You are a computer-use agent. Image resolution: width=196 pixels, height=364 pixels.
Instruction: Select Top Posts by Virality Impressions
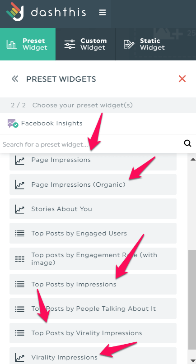93,333
